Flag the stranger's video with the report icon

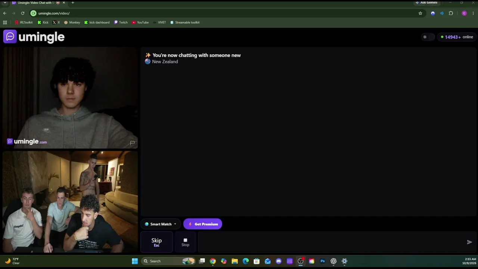tap(132, 143)
